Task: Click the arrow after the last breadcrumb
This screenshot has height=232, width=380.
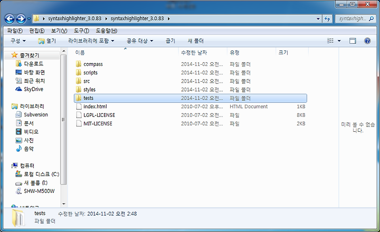Action: coord(169,18)
